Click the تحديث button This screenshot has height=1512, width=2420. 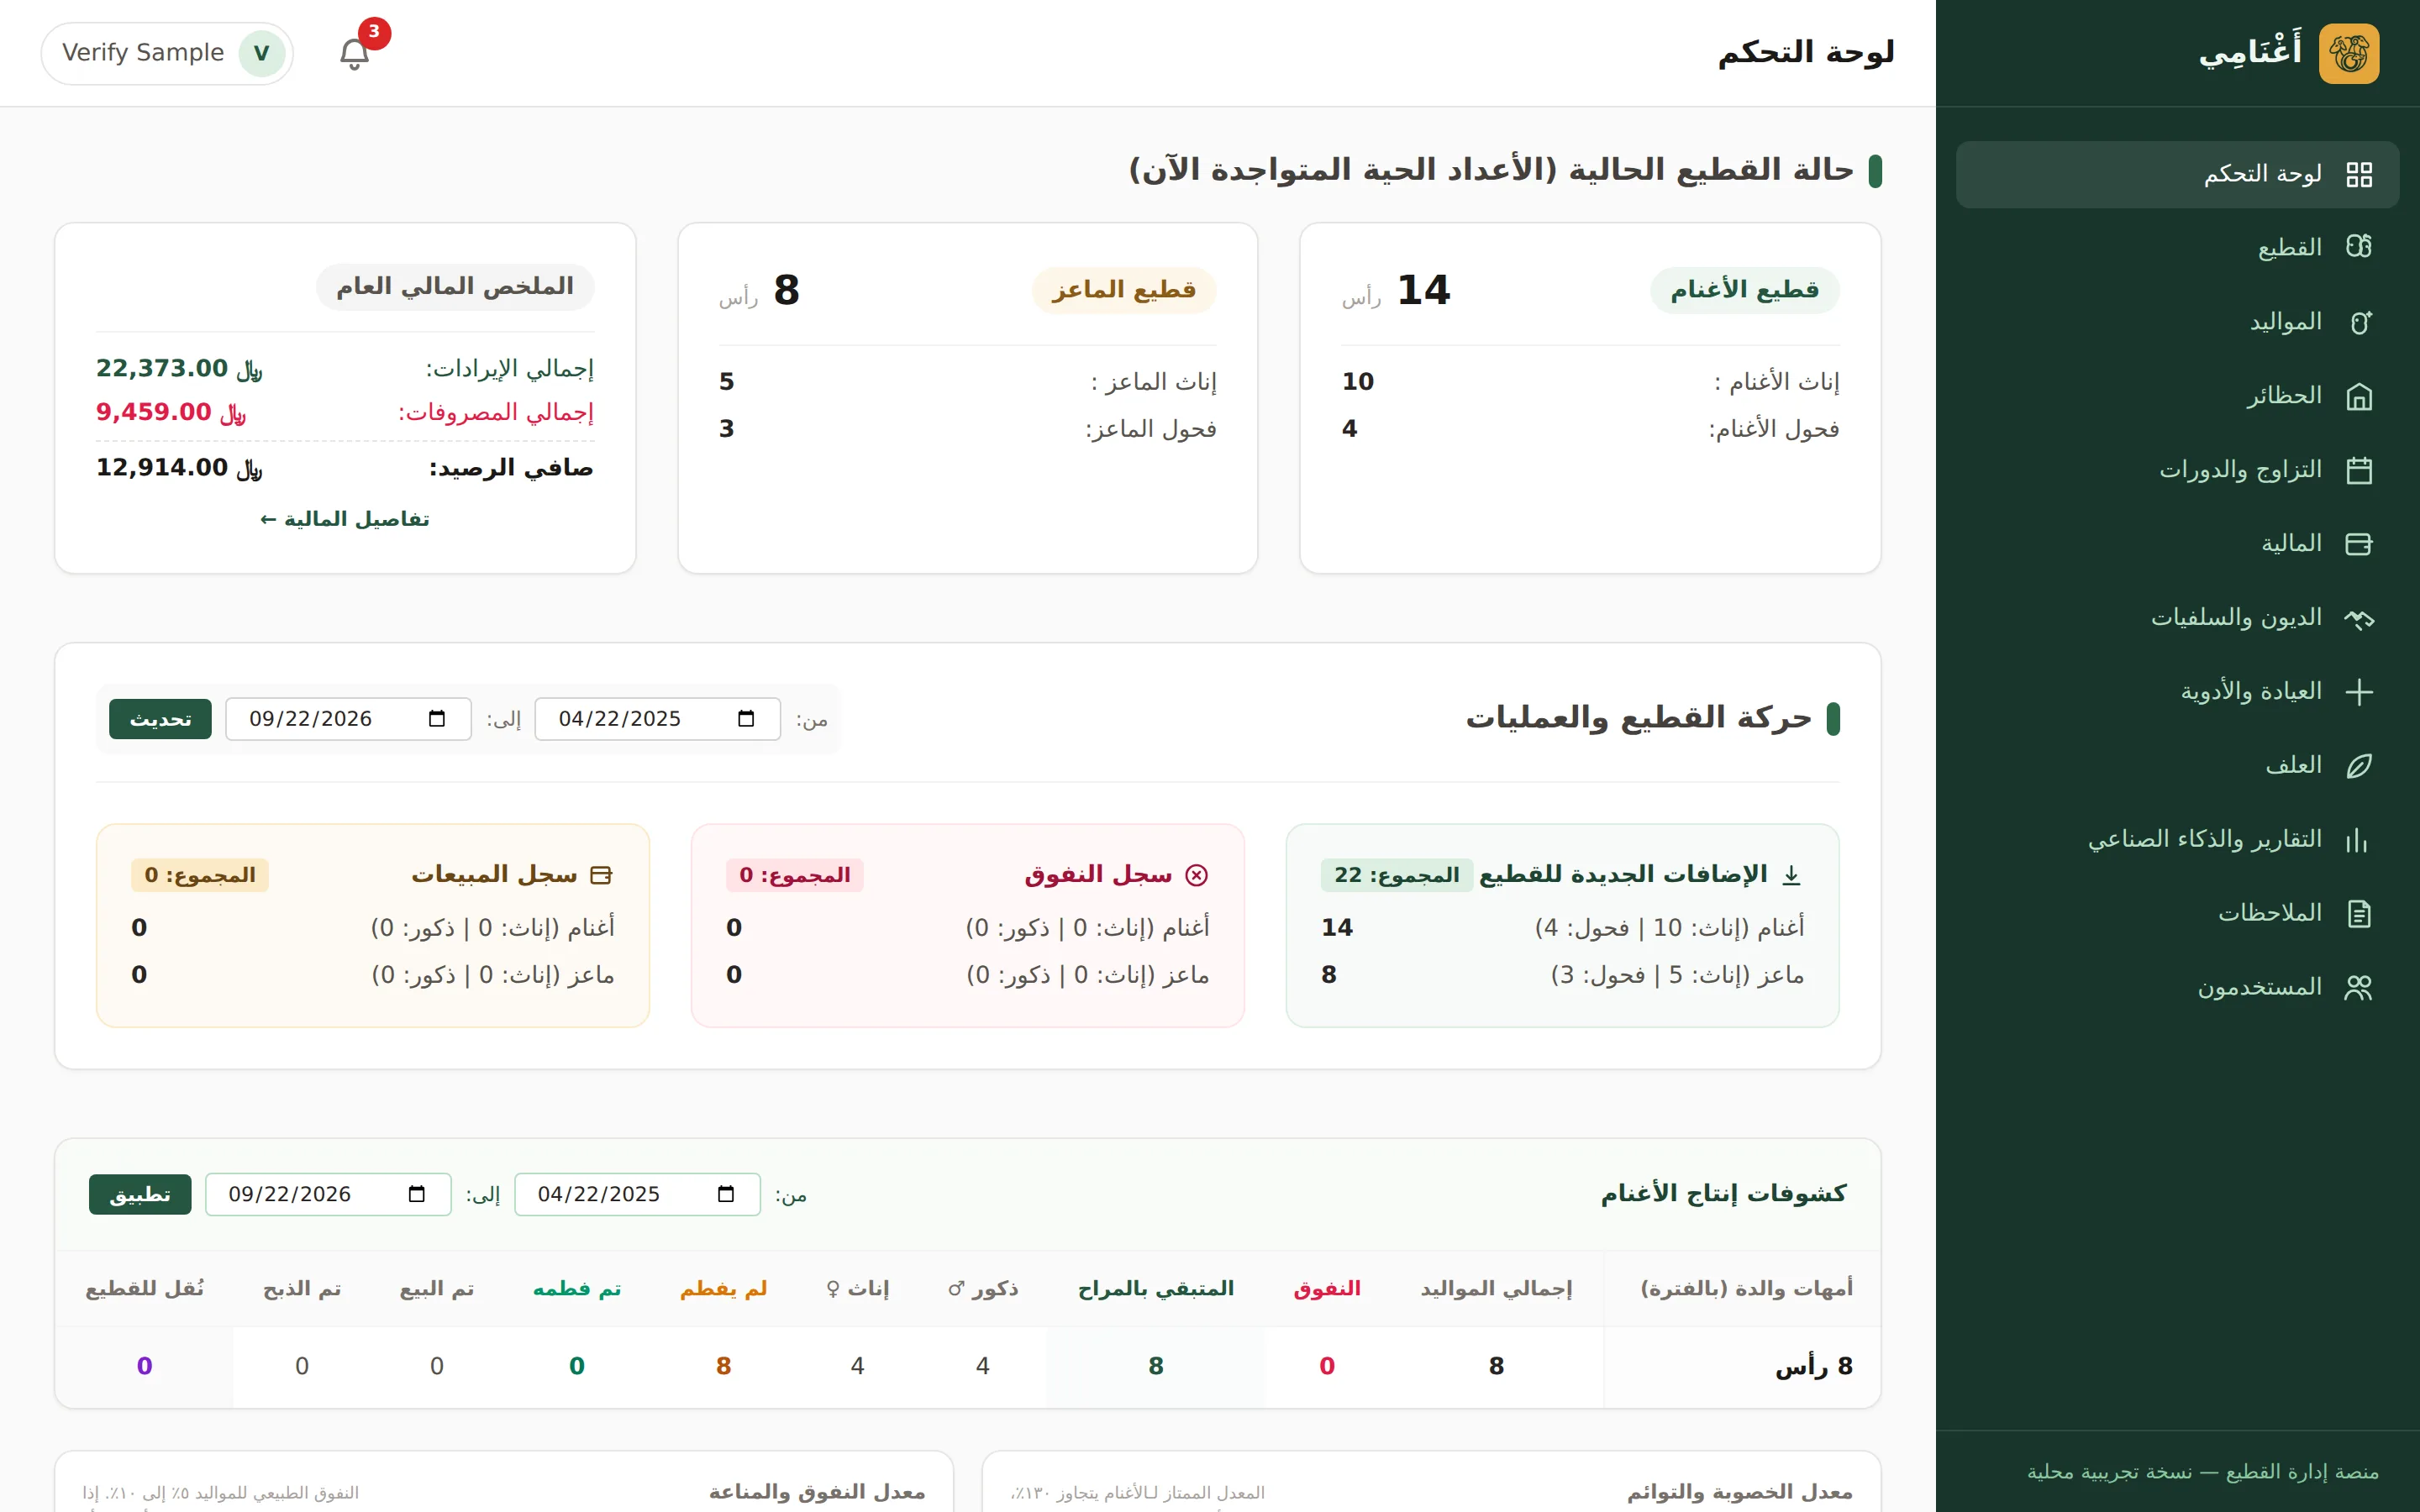pos(160,719)
